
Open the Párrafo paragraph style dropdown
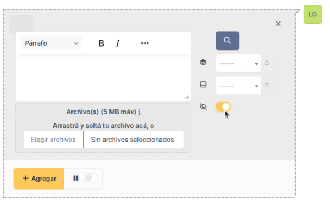(x=52, y=43)
